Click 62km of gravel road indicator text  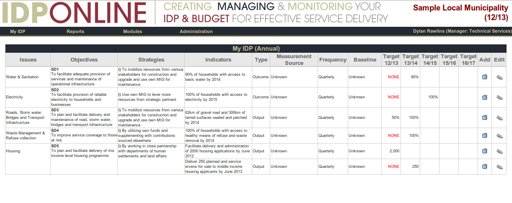tap(216, 118)
